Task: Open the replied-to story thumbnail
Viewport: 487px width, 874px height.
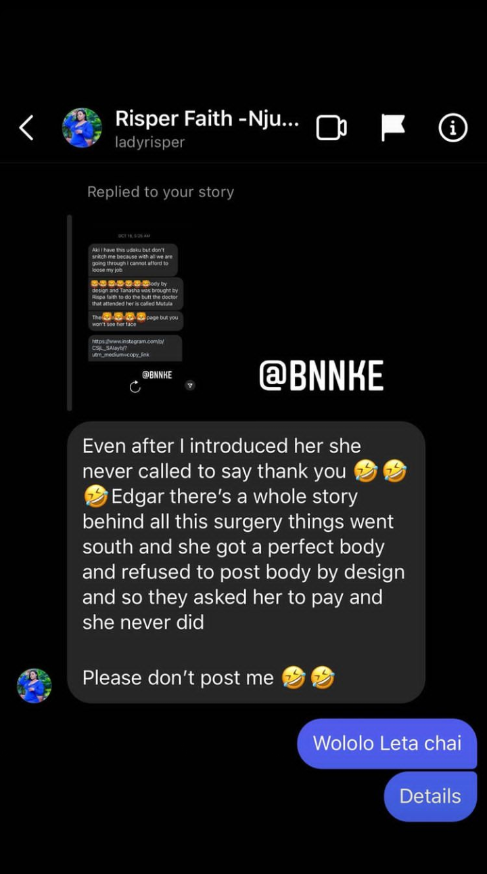Action: point(136,313)
